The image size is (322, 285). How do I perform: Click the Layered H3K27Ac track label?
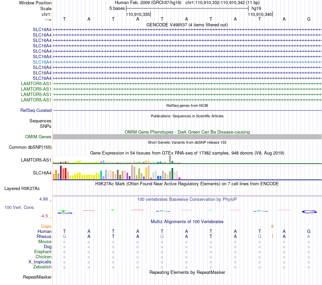(22, 189)
